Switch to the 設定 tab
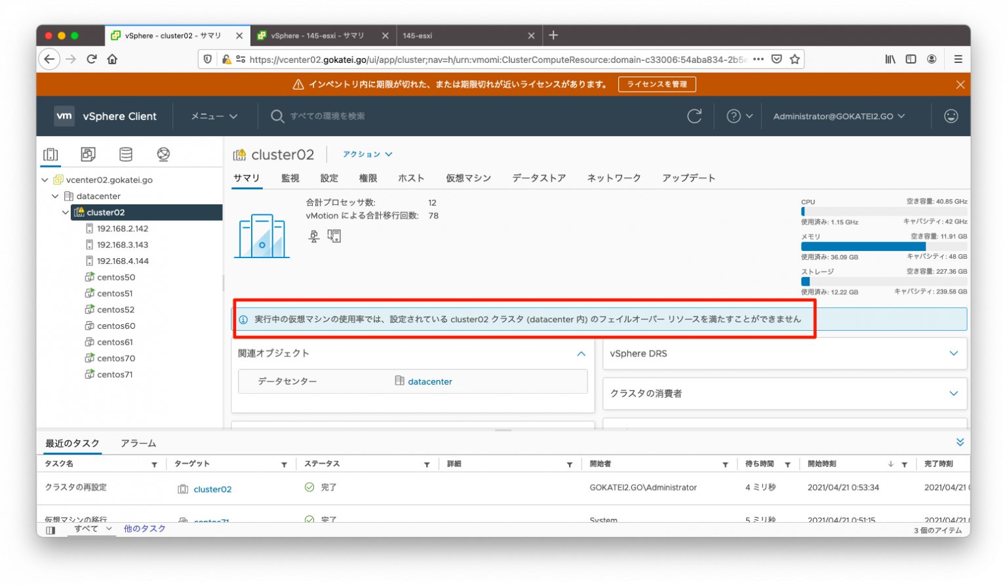 [x=329, y=178]
